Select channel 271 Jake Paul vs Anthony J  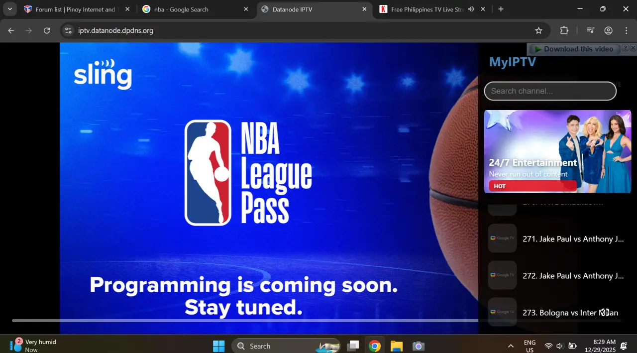(557, 239)
